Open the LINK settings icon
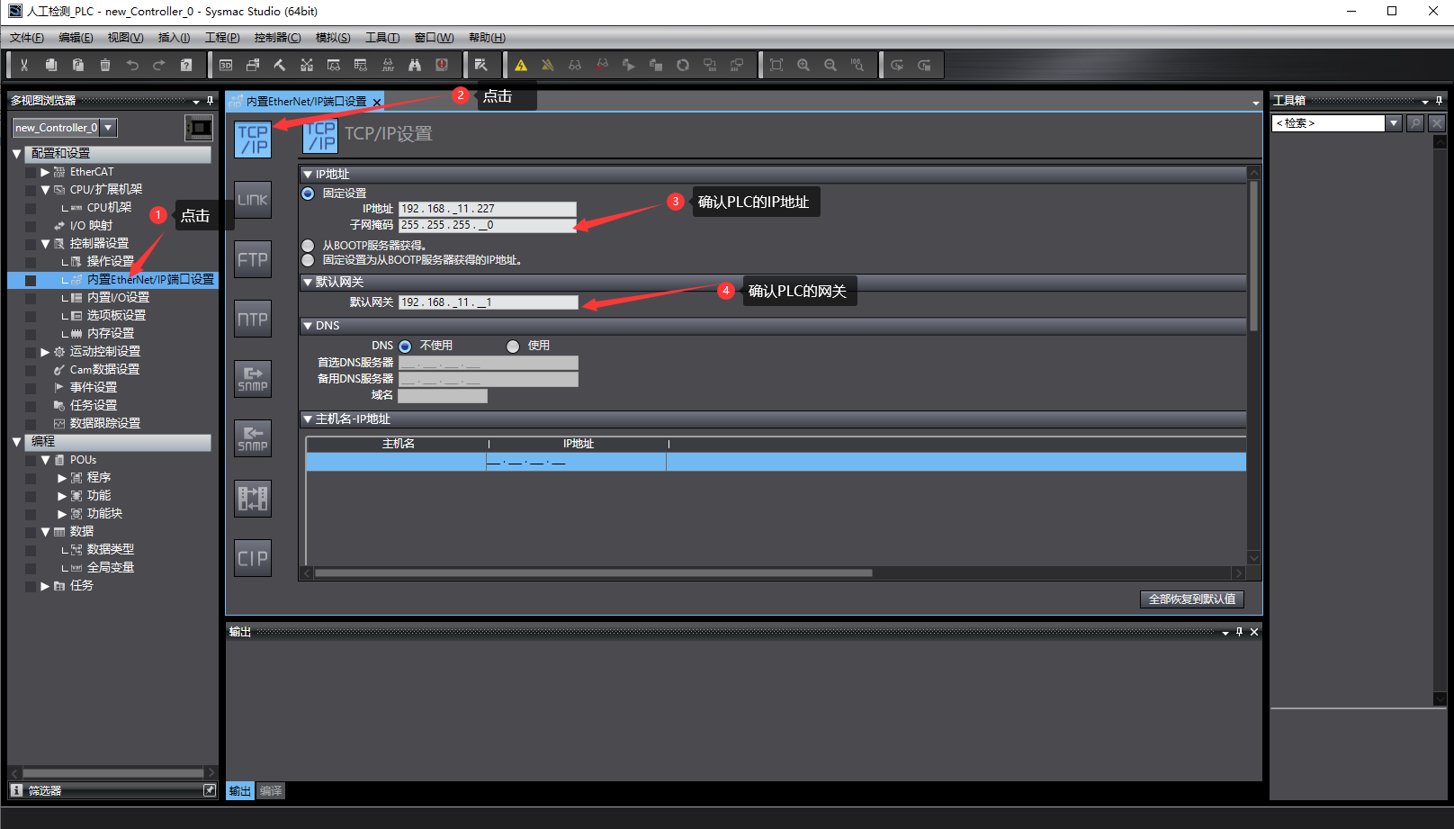1454x829 pixels. click(253, 200)
